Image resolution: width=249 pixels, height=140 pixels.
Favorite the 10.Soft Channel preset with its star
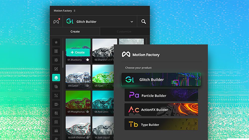pos(88,137)
